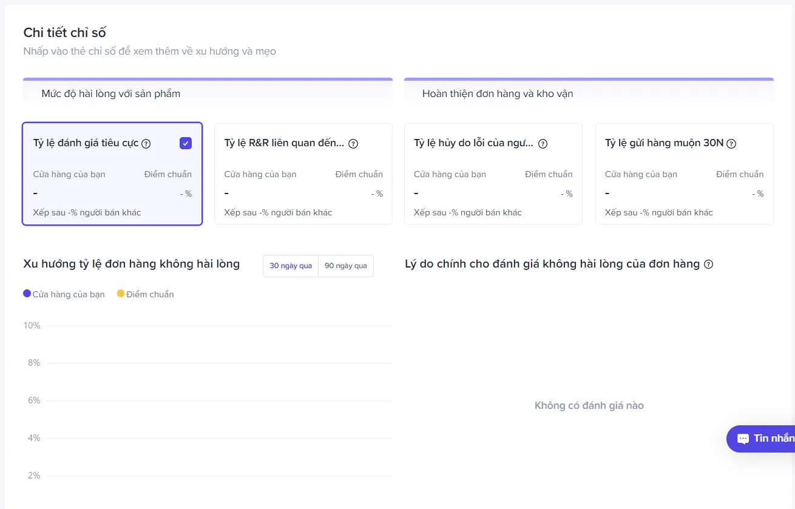The image size is (795, 509).
Task: Open the Hoàn thiện đơn hàng và kho vận section
Action: 589,93
